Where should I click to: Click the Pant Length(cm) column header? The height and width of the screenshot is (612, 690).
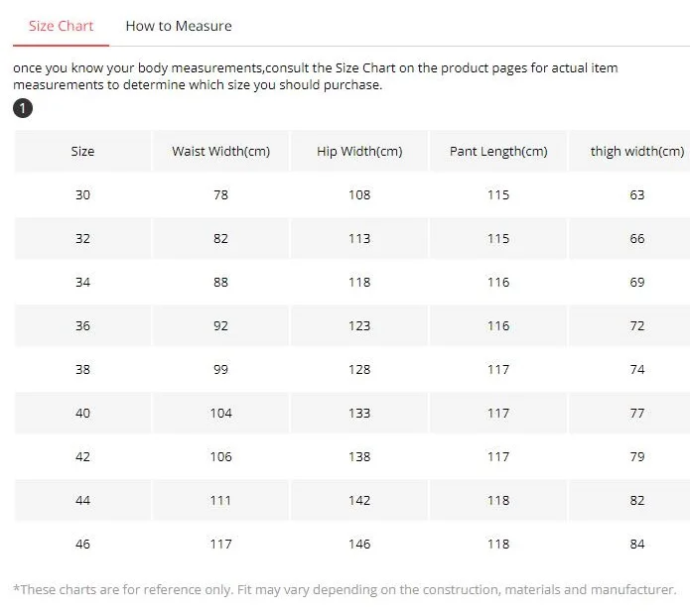point(498,151)
